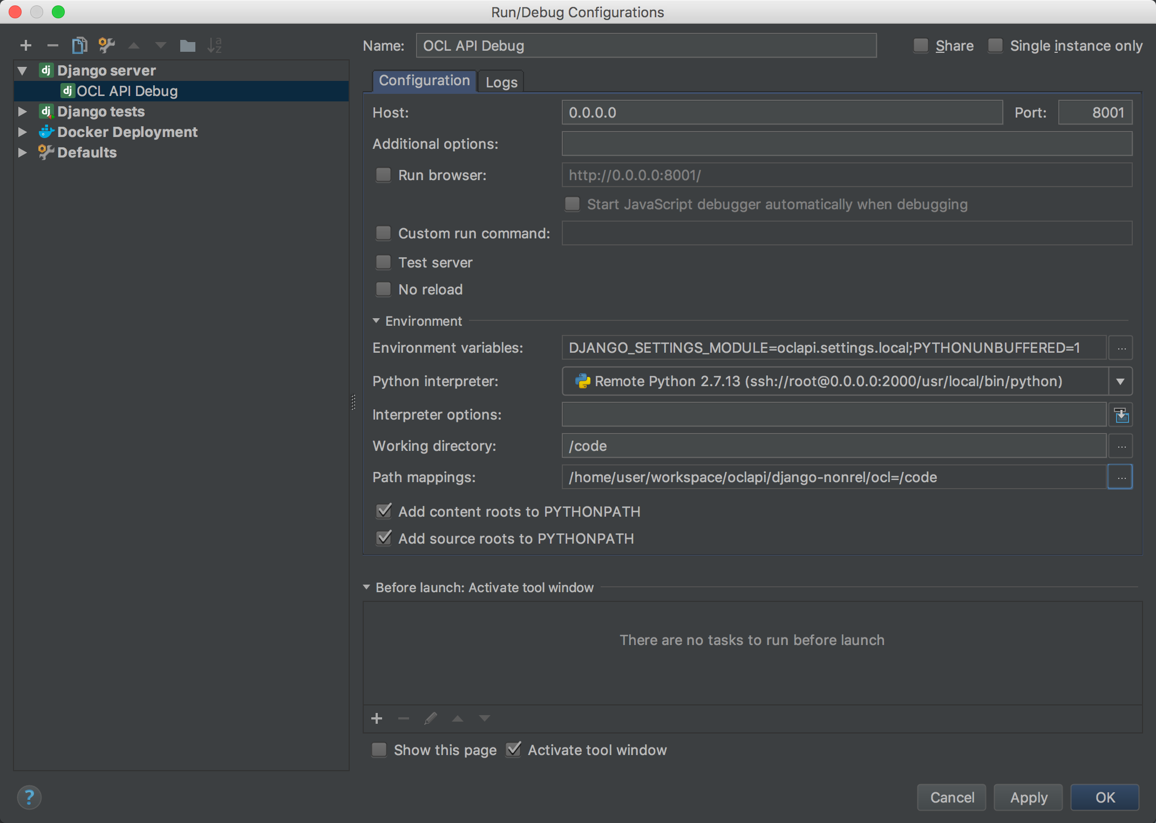
Task: Click the remove configuration minus icon
Action: (x=52, y=46)
